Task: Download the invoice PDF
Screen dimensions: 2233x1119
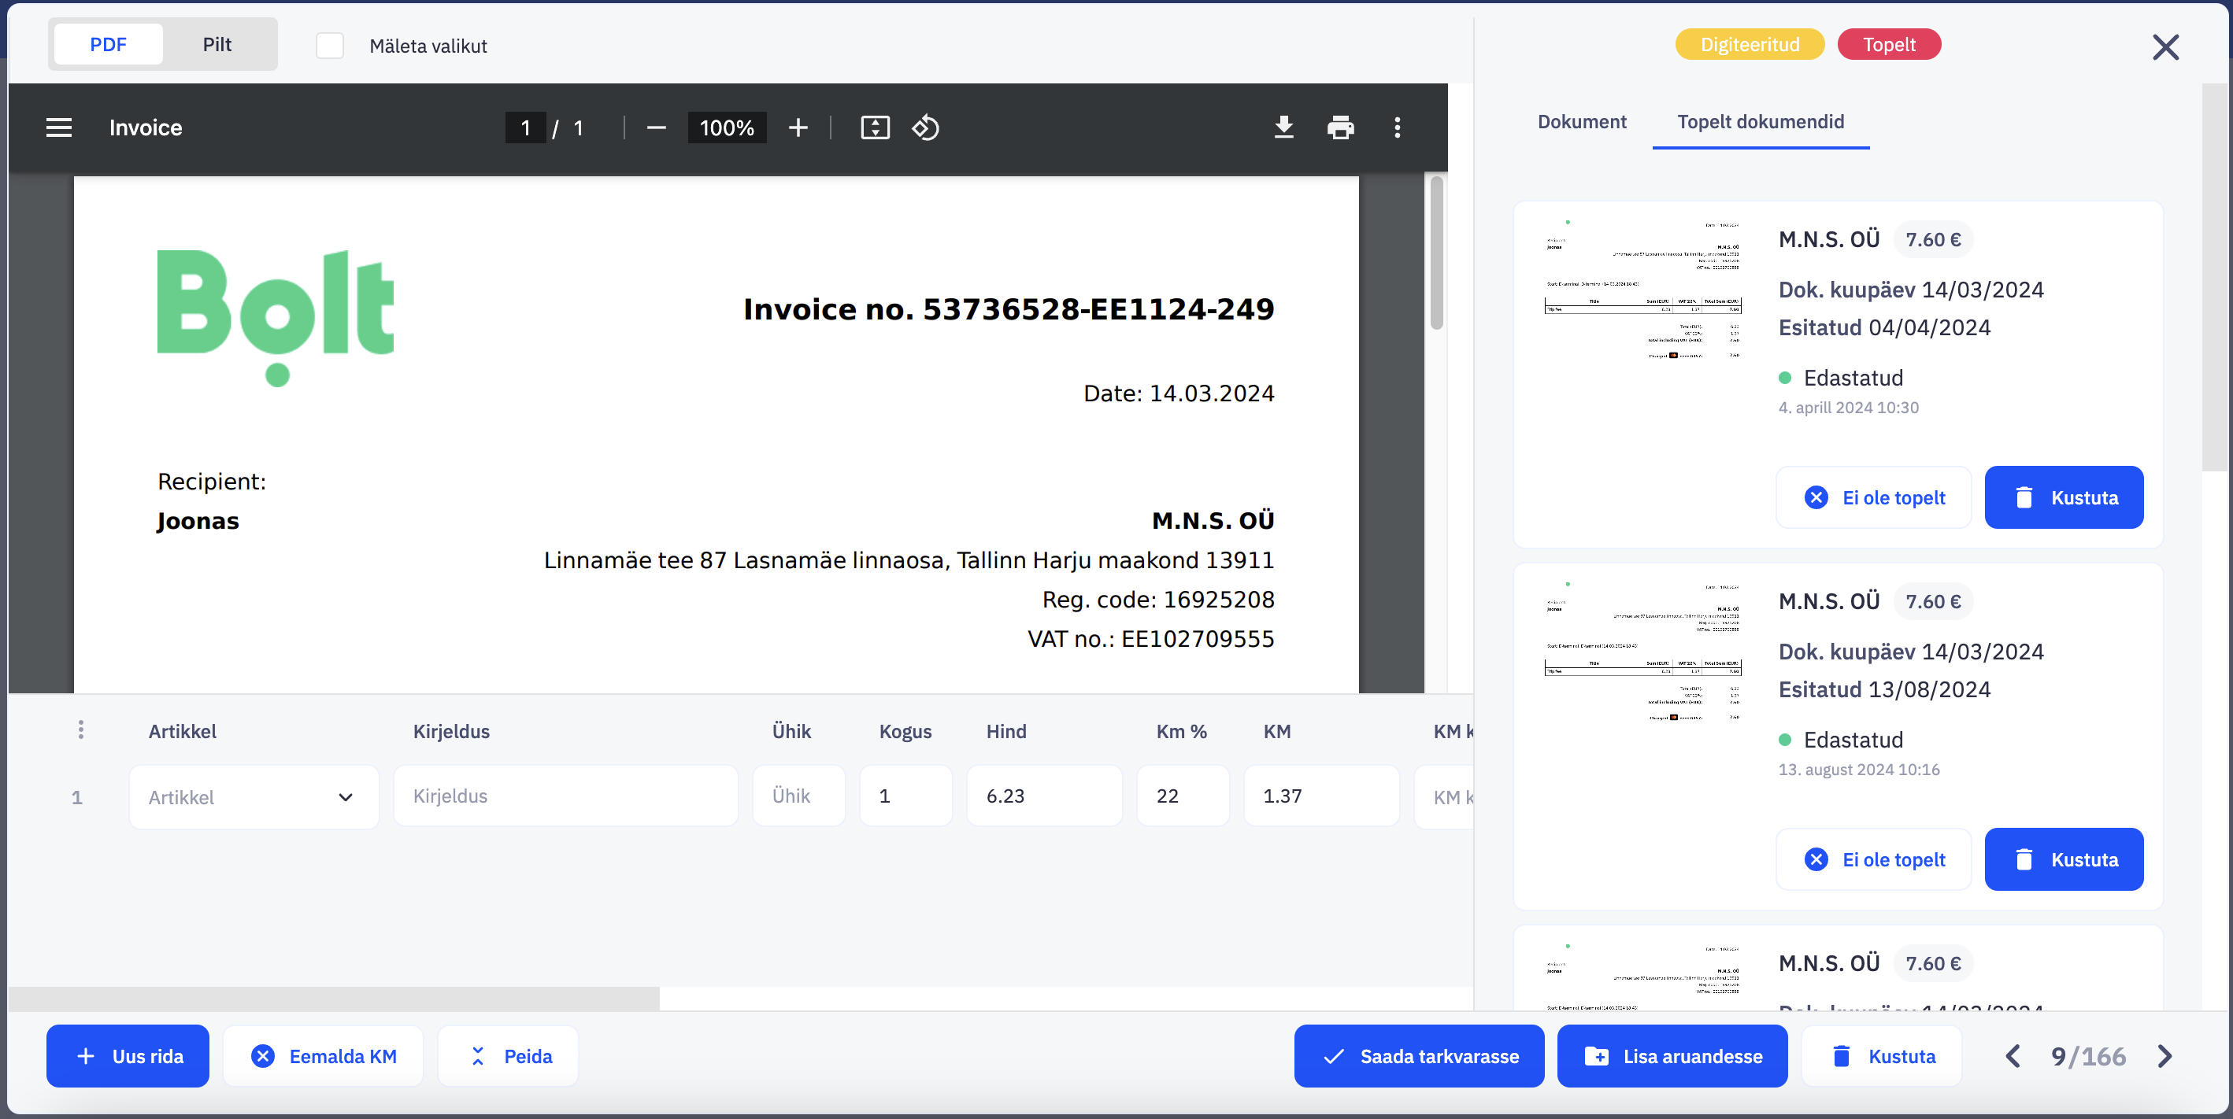Action: click(1283, 128)
